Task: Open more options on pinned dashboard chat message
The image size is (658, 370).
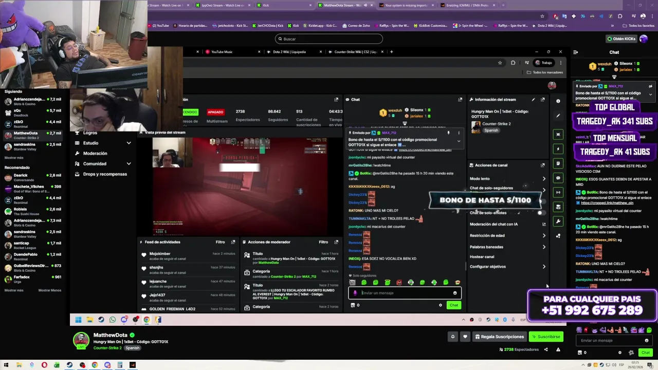Action: [x=459, y=133]
